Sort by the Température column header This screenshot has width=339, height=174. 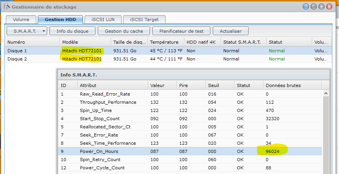(166, 42)
